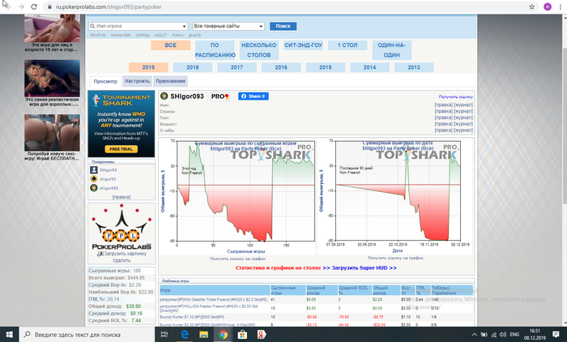567x342 pixels.
Task: Click Party Poker icon beside SHIgor093
Action: pyautogui.click(x=164, y=96)
